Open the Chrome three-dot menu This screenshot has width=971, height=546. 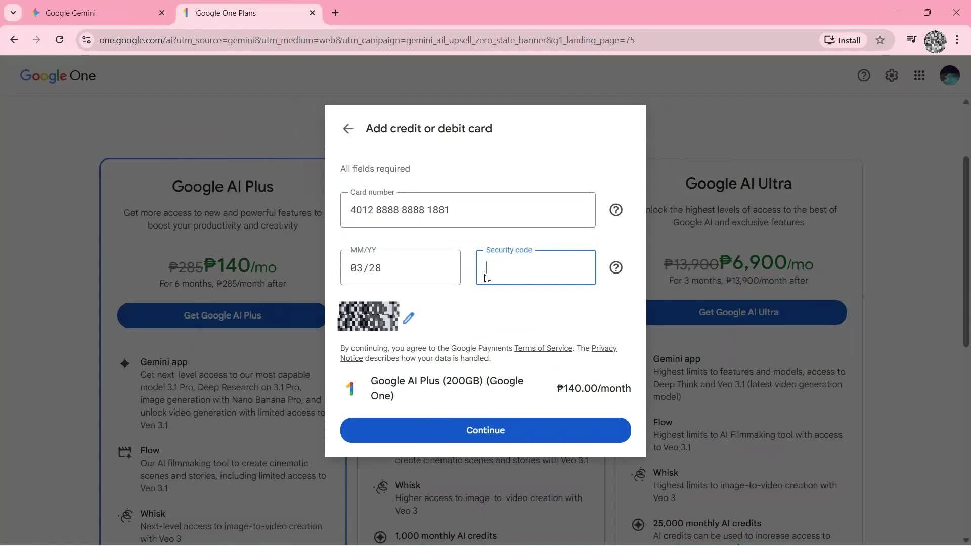pyautogui.click(x=958, y=40)
